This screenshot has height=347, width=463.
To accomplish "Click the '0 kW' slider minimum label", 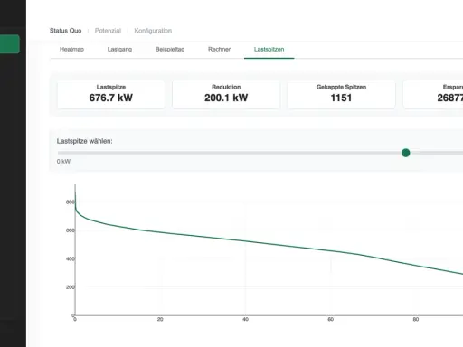I will [63, 162].
